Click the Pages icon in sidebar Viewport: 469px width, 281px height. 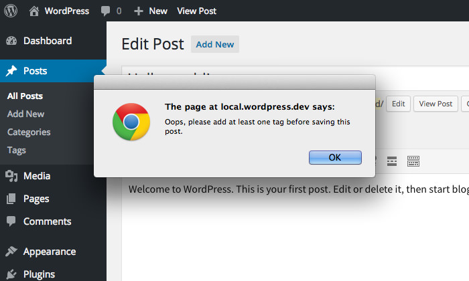click(x=11, y=199)
